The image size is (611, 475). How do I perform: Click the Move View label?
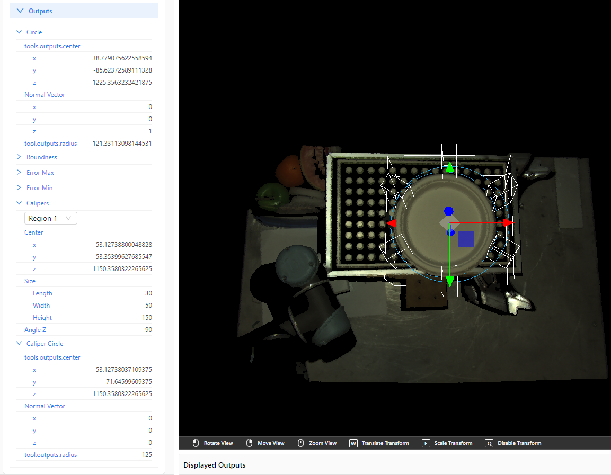pyautogui.click(x=271, y=443)
